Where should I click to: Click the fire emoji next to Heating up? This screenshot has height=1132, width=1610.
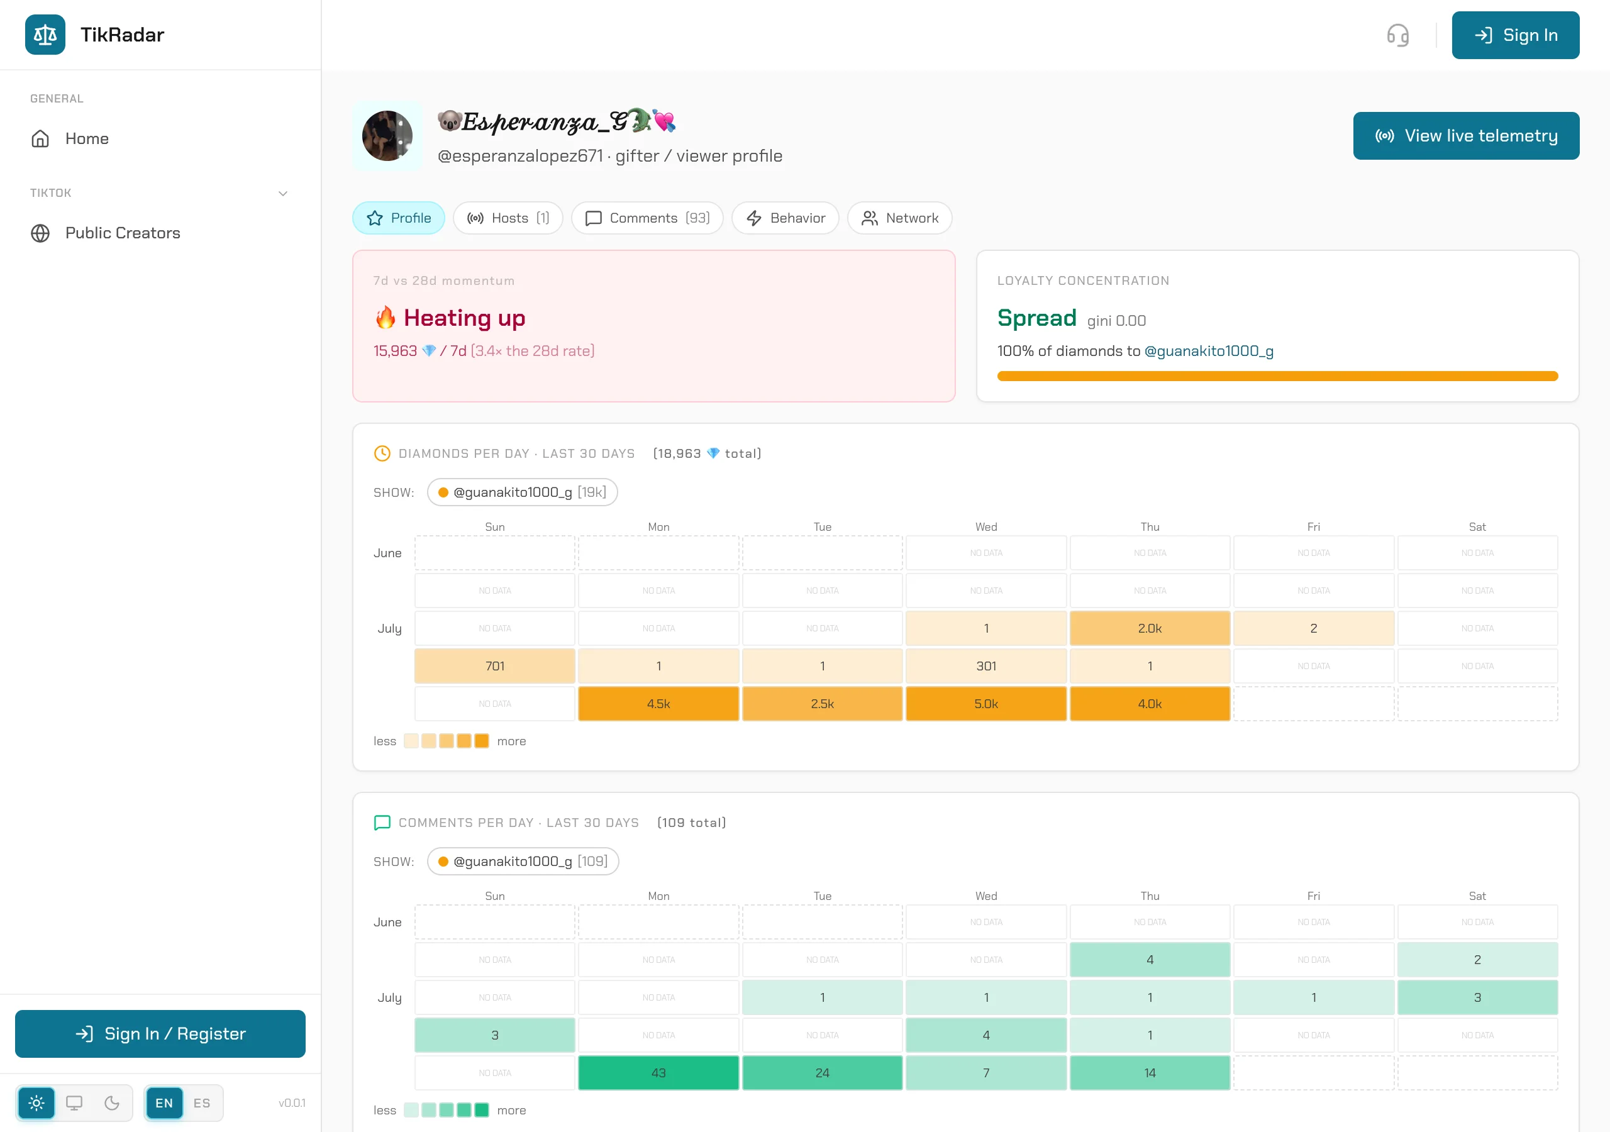(385, 318)
